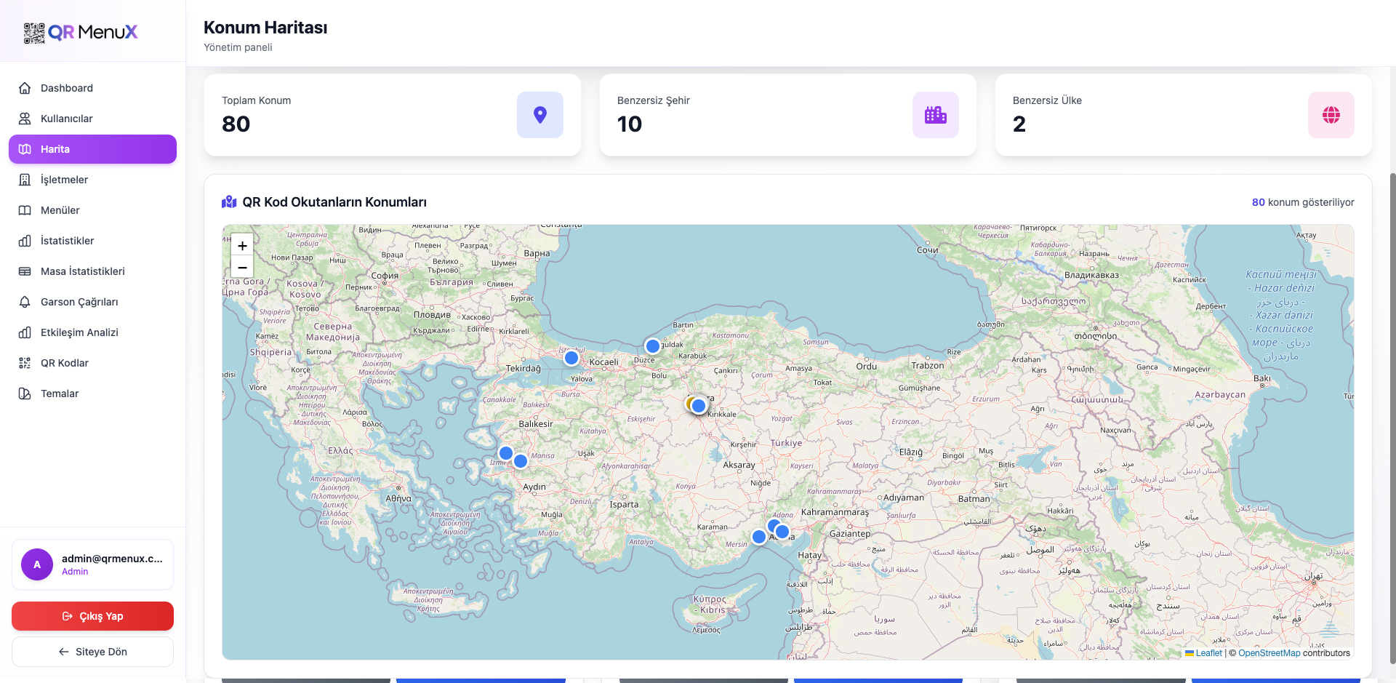Open İşletmeler section
This screenshot has height=683, width=1396.
(x=64, y=180)
